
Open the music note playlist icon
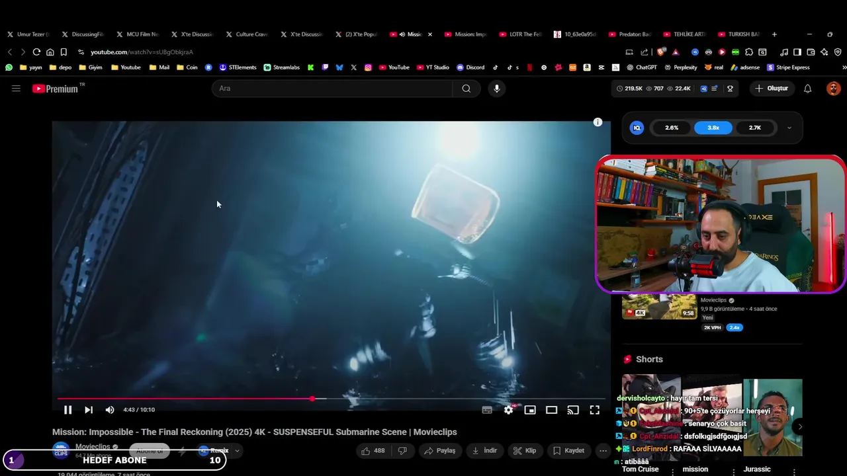pyautogui.click(x=784, y=52)
